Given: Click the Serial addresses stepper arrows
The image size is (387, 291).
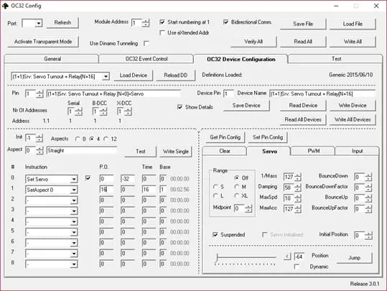Looking at the screenshot, I should tap(78, 112).
